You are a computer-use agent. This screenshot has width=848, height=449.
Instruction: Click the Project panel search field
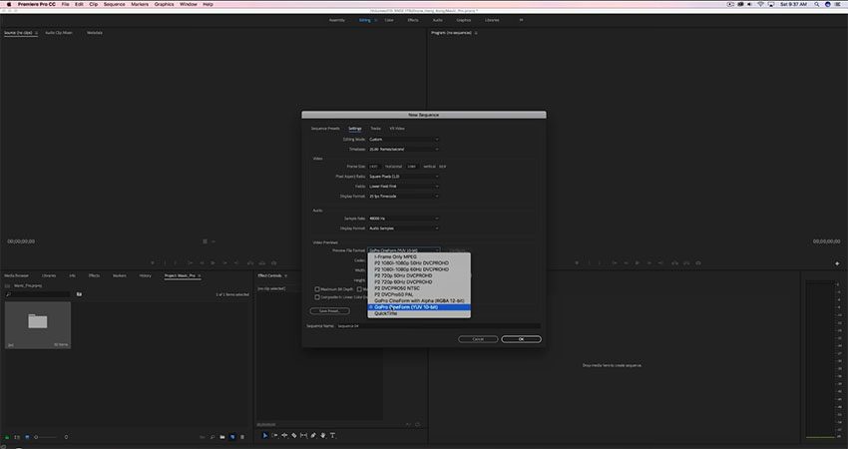tap(37, 294)
